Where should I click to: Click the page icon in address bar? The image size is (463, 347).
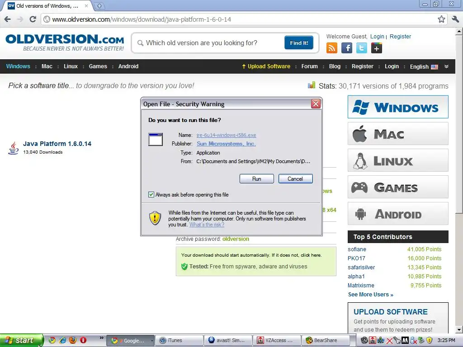(x=47, y=19)
